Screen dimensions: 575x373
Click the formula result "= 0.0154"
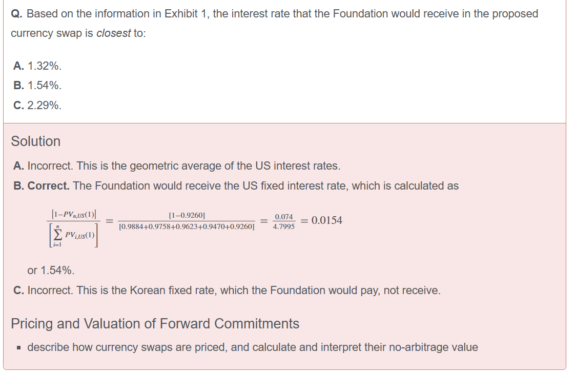(321, 221)
